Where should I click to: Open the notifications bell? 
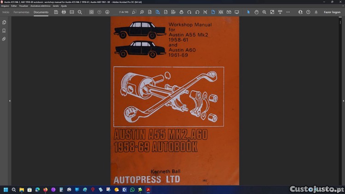(316, 12)
